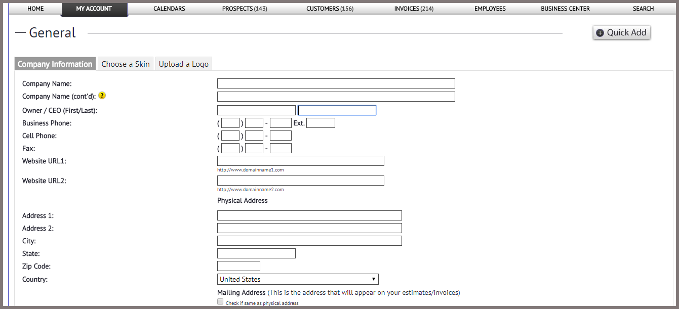Click the 'Physical Address' heading
Screen dimensions: 679x309
pos(243,200)
